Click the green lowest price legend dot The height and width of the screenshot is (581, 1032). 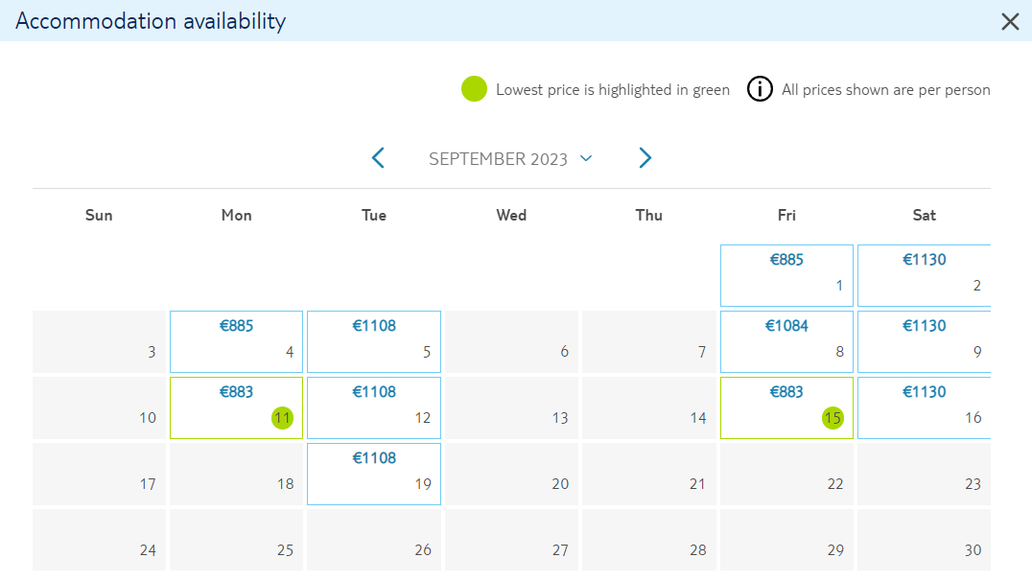(474, 89)
